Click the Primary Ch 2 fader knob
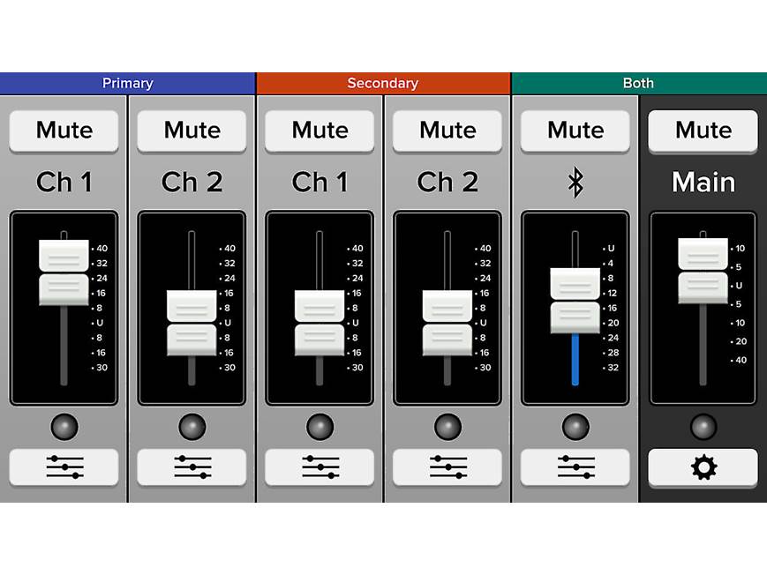The width and height of the screenshot is (767, 575). [192, 323]
